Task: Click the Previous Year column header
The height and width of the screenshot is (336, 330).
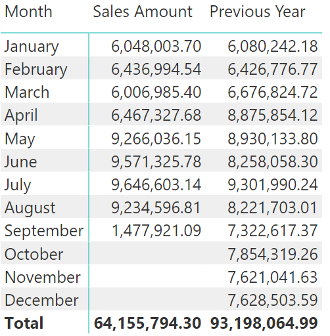Action: click(258, 12)
